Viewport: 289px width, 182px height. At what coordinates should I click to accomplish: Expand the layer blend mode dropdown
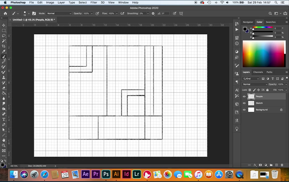click(x=255, y=84)
